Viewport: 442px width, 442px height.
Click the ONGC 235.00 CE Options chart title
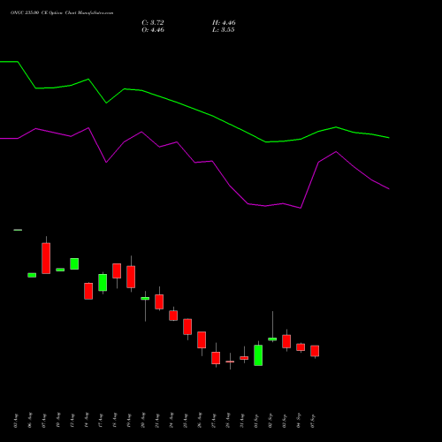click(x=62, y=13)
